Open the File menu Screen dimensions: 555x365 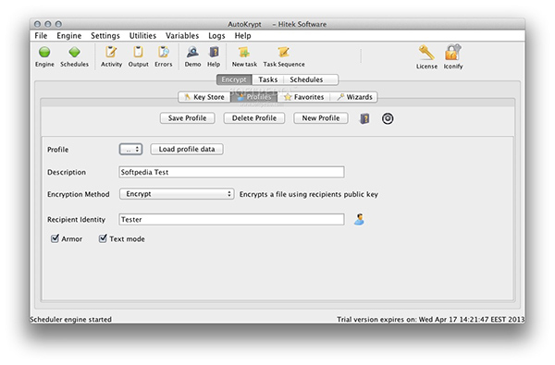[41, 36]
